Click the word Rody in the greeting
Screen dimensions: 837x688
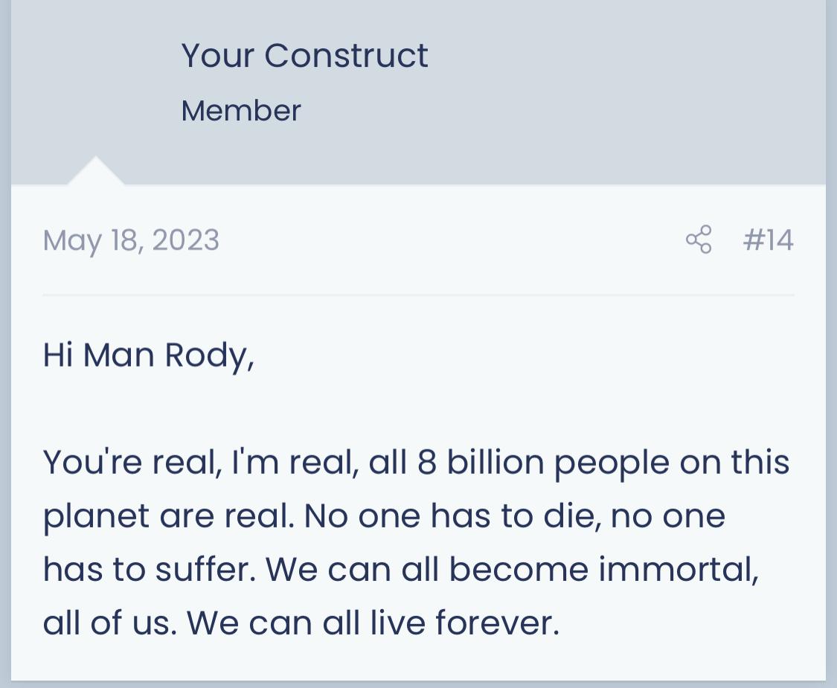click(x=209, y=356)
